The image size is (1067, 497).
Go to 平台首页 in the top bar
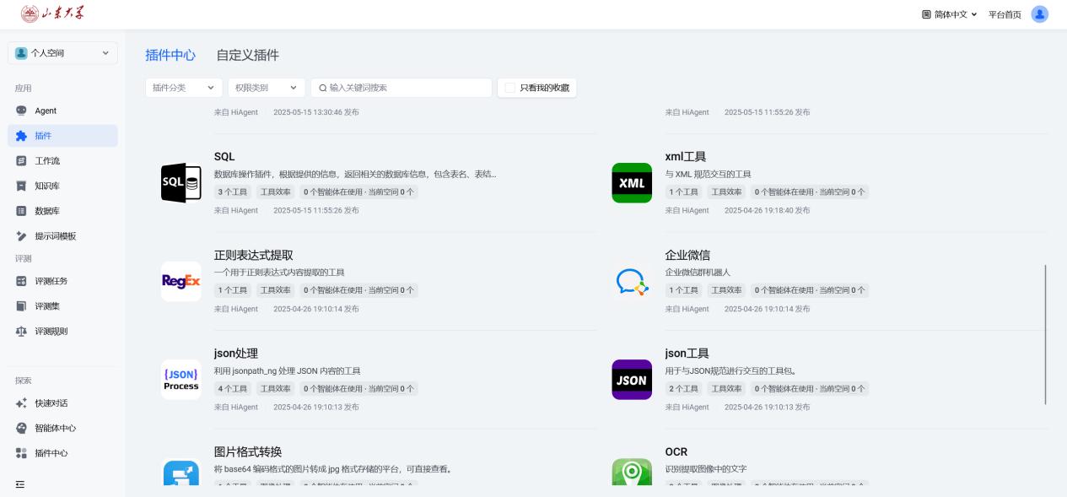point(1005,14)
